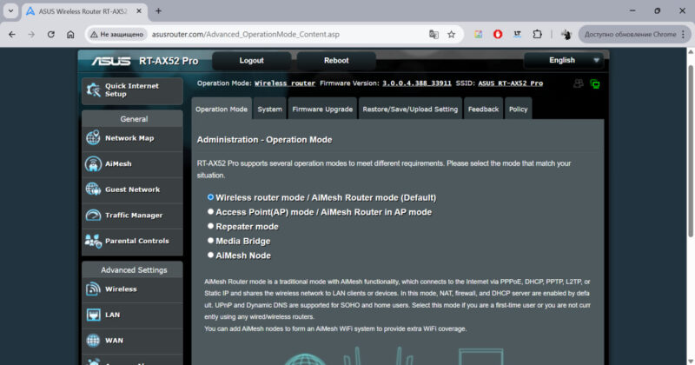Close the ASUS Wireless Router tab
The height and width of the screenshot is (365, 695).
[139, 11]
